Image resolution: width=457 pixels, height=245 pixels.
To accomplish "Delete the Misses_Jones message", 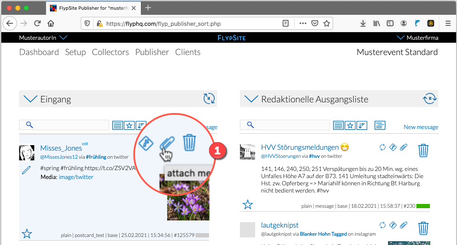I will (x=190, y=143).
